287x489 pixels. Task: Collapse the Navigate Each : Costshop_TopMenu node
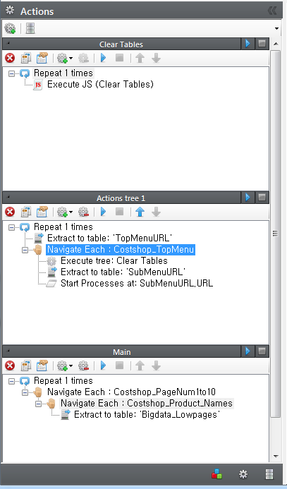pos(25,250)
